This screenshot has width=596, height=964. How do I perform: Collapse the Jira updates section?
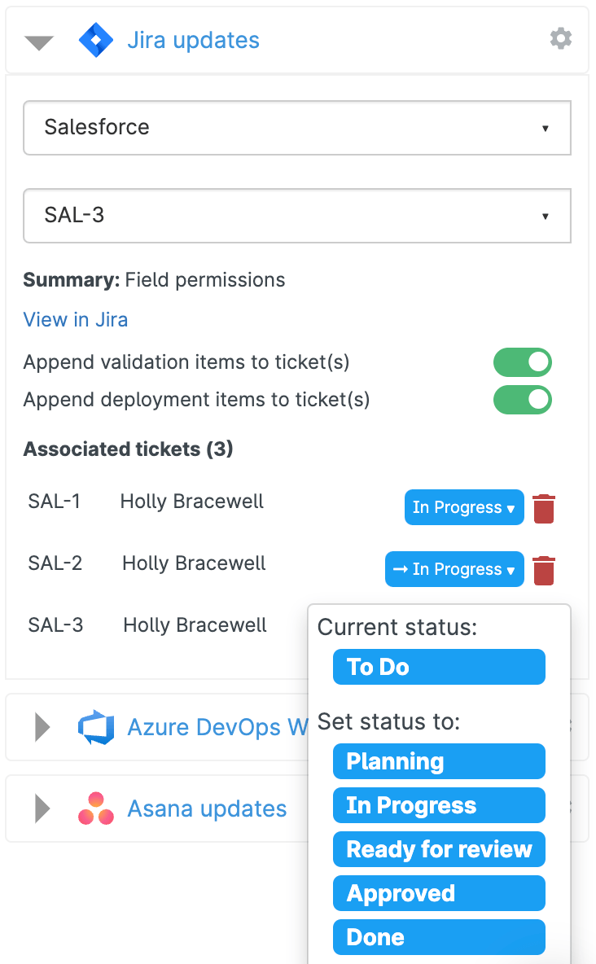[x=39, y=42]
